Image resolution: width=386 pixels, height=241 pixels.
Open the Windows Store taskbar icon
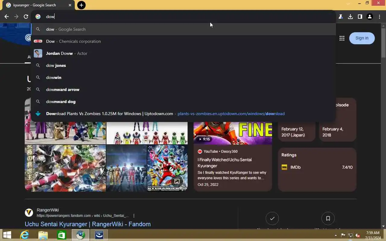(x=62, y=235)
